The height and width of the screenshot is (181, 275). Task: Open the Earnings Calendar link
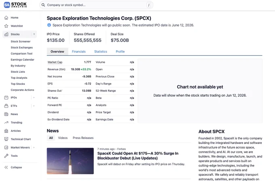(23, 59)
